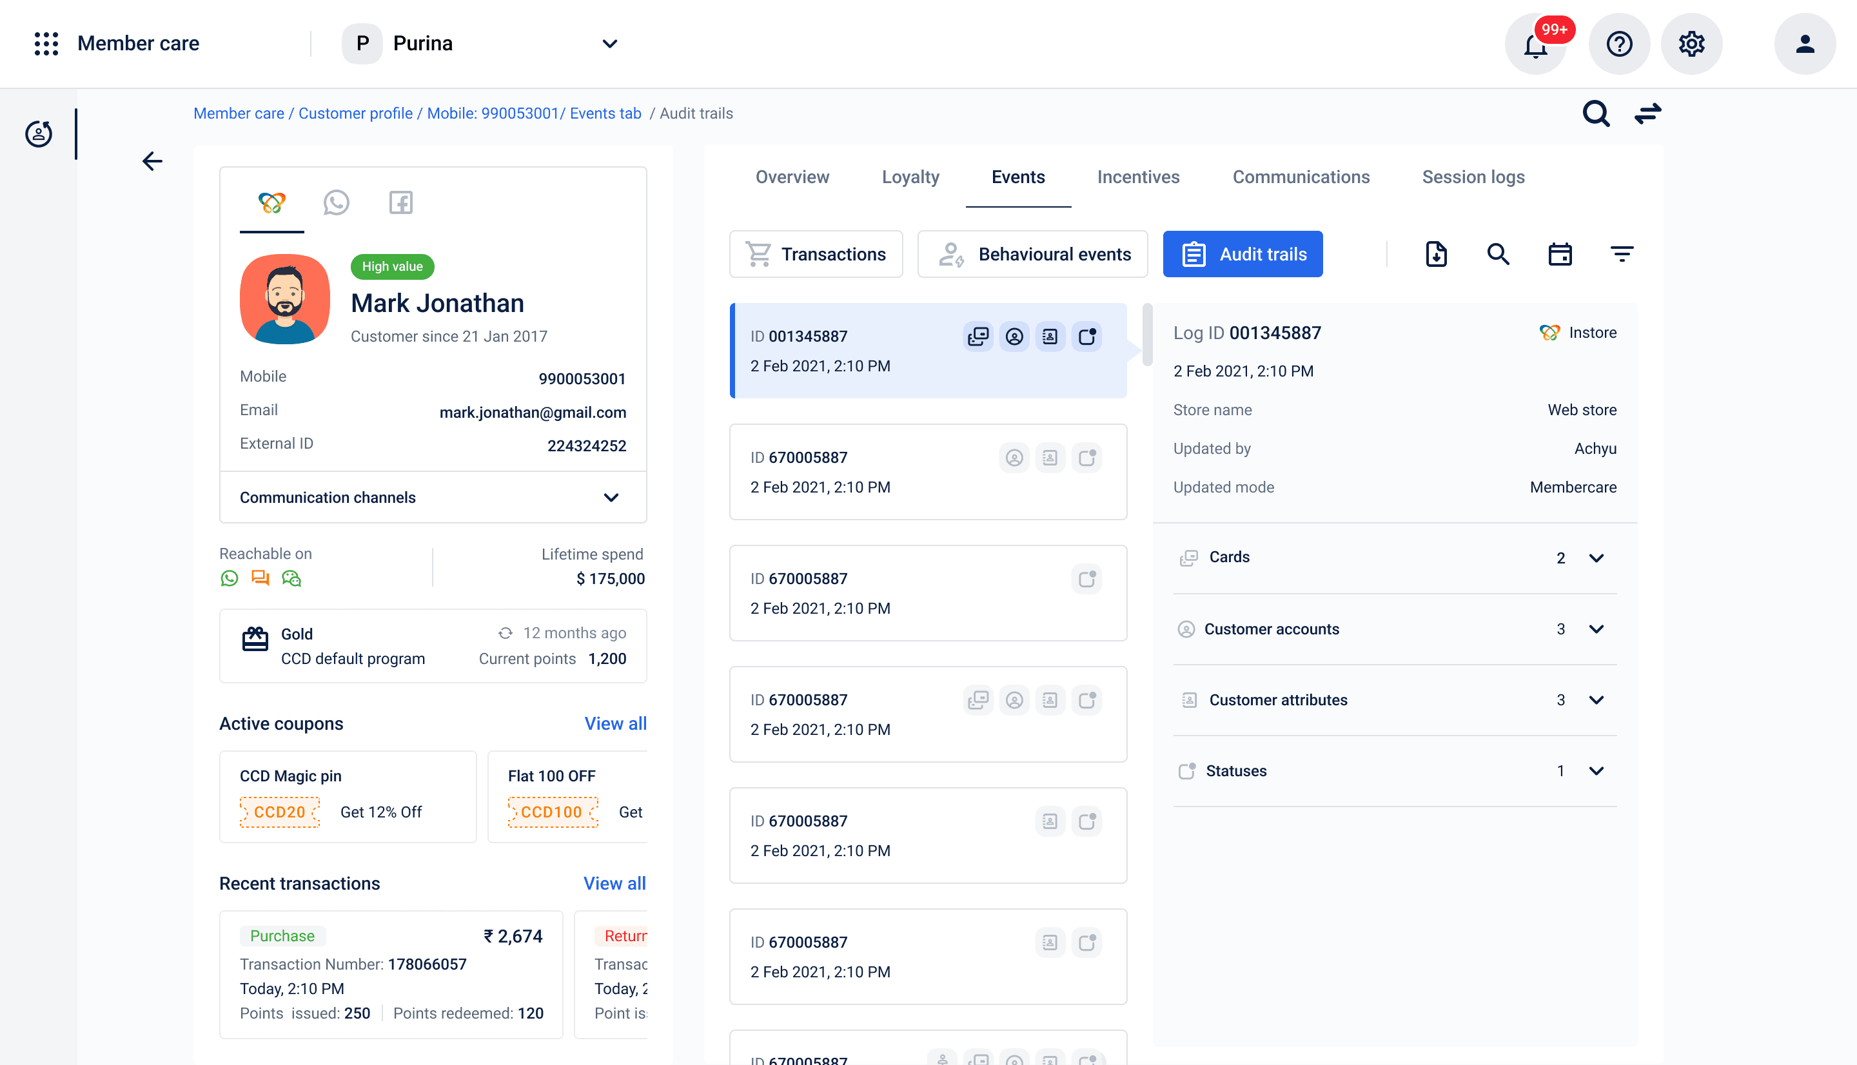This screenshot has height=1065, width=1857.
Task: Open the settings gear icon
Action: (x=1691, y=44)
